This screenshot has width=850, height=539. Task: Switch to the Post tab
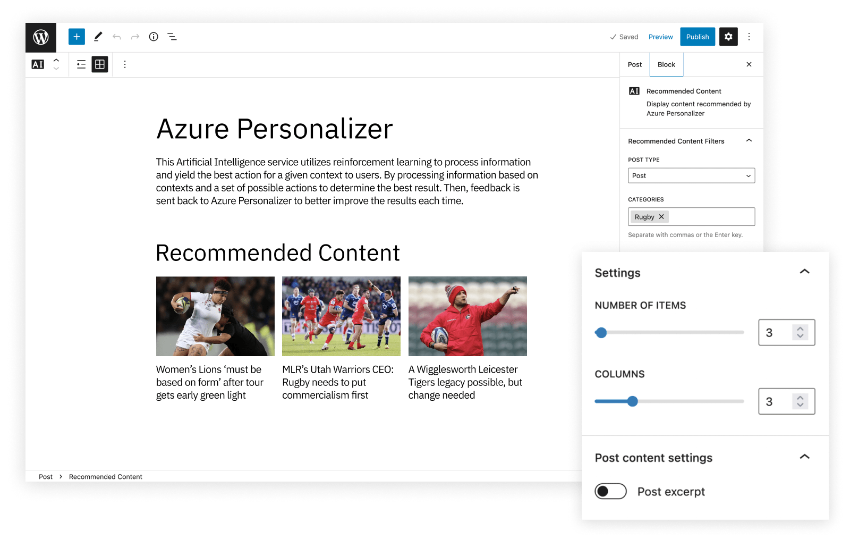635,64
